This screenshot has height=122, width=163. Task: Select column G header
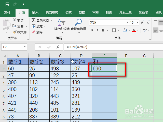click(x=144, y=56)
